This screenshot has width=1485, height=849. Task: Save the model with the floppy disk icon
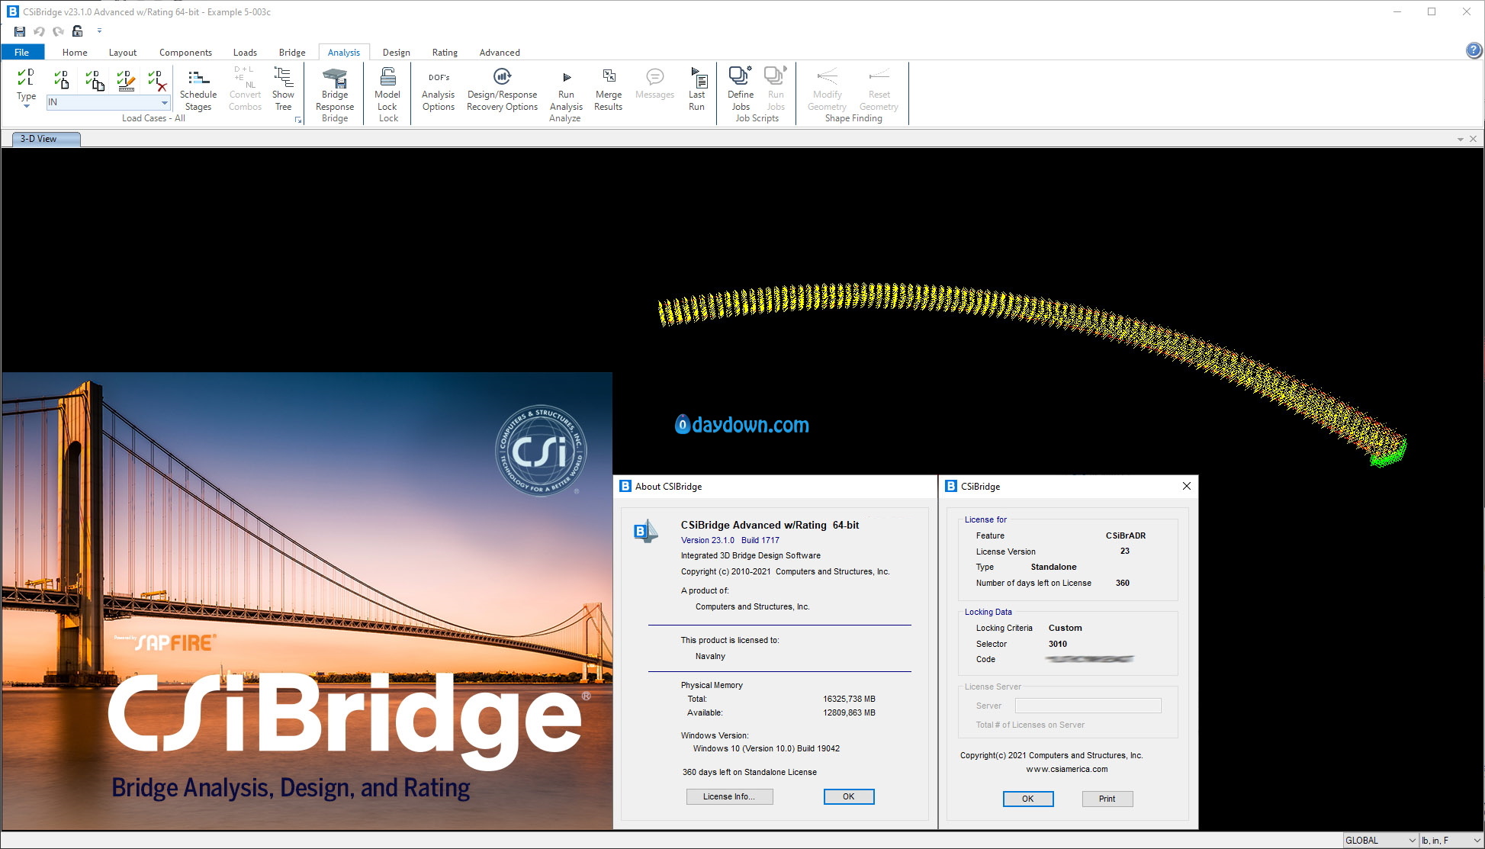(x=20, y=31)
